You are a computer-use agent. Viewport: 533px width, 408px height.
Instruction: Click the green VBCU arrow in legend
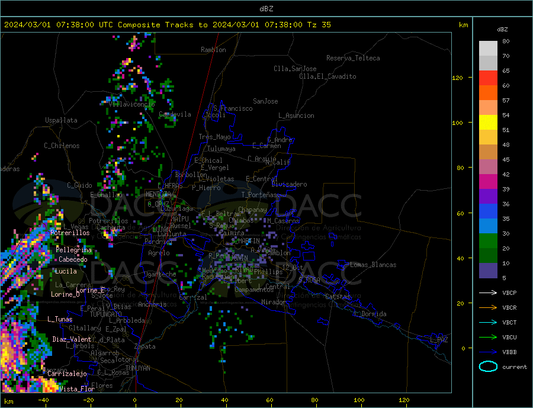[x=488, y=338]
